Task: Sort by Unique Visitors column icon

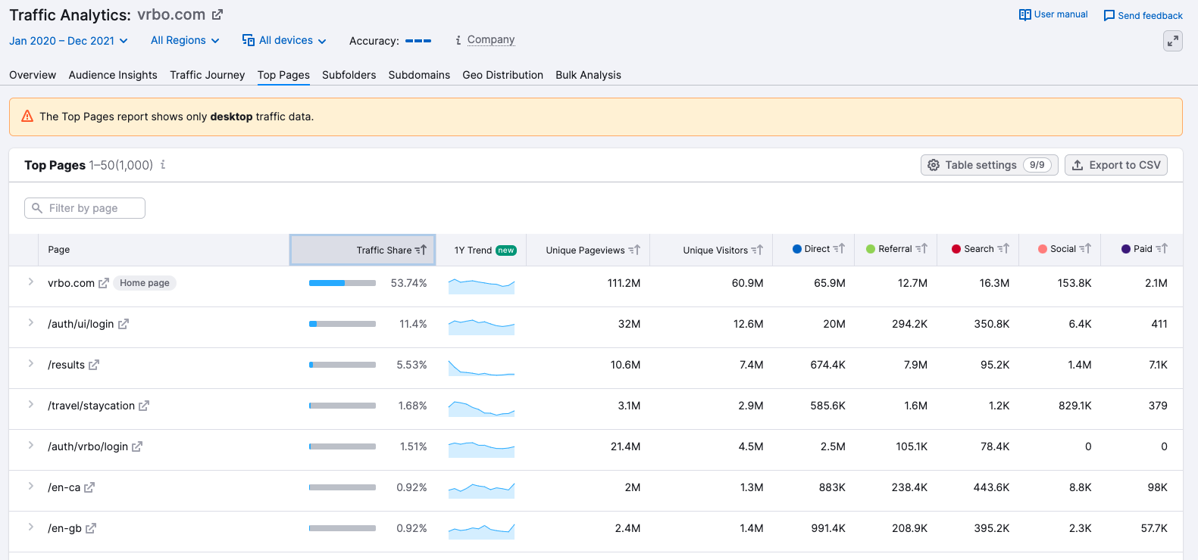Action: 757,250
